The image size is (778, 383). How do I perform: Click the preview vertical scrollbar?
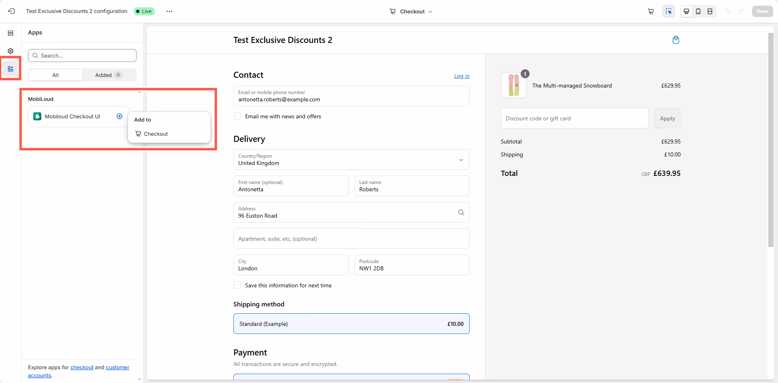coord(771,140)
